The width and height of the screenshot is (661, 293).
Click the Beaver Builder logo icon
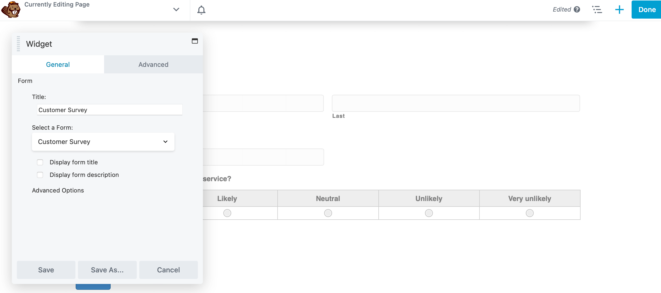pos(11,10)
